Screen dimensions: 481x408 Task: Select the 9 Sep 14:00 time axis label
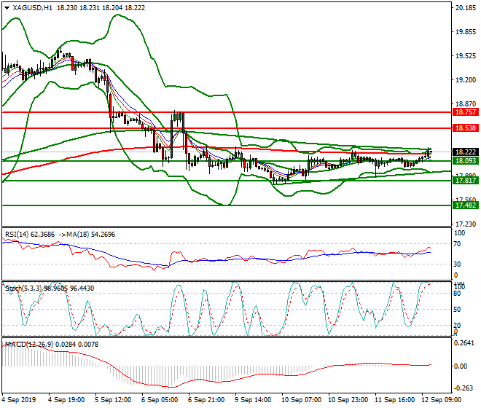pos(253,400)
